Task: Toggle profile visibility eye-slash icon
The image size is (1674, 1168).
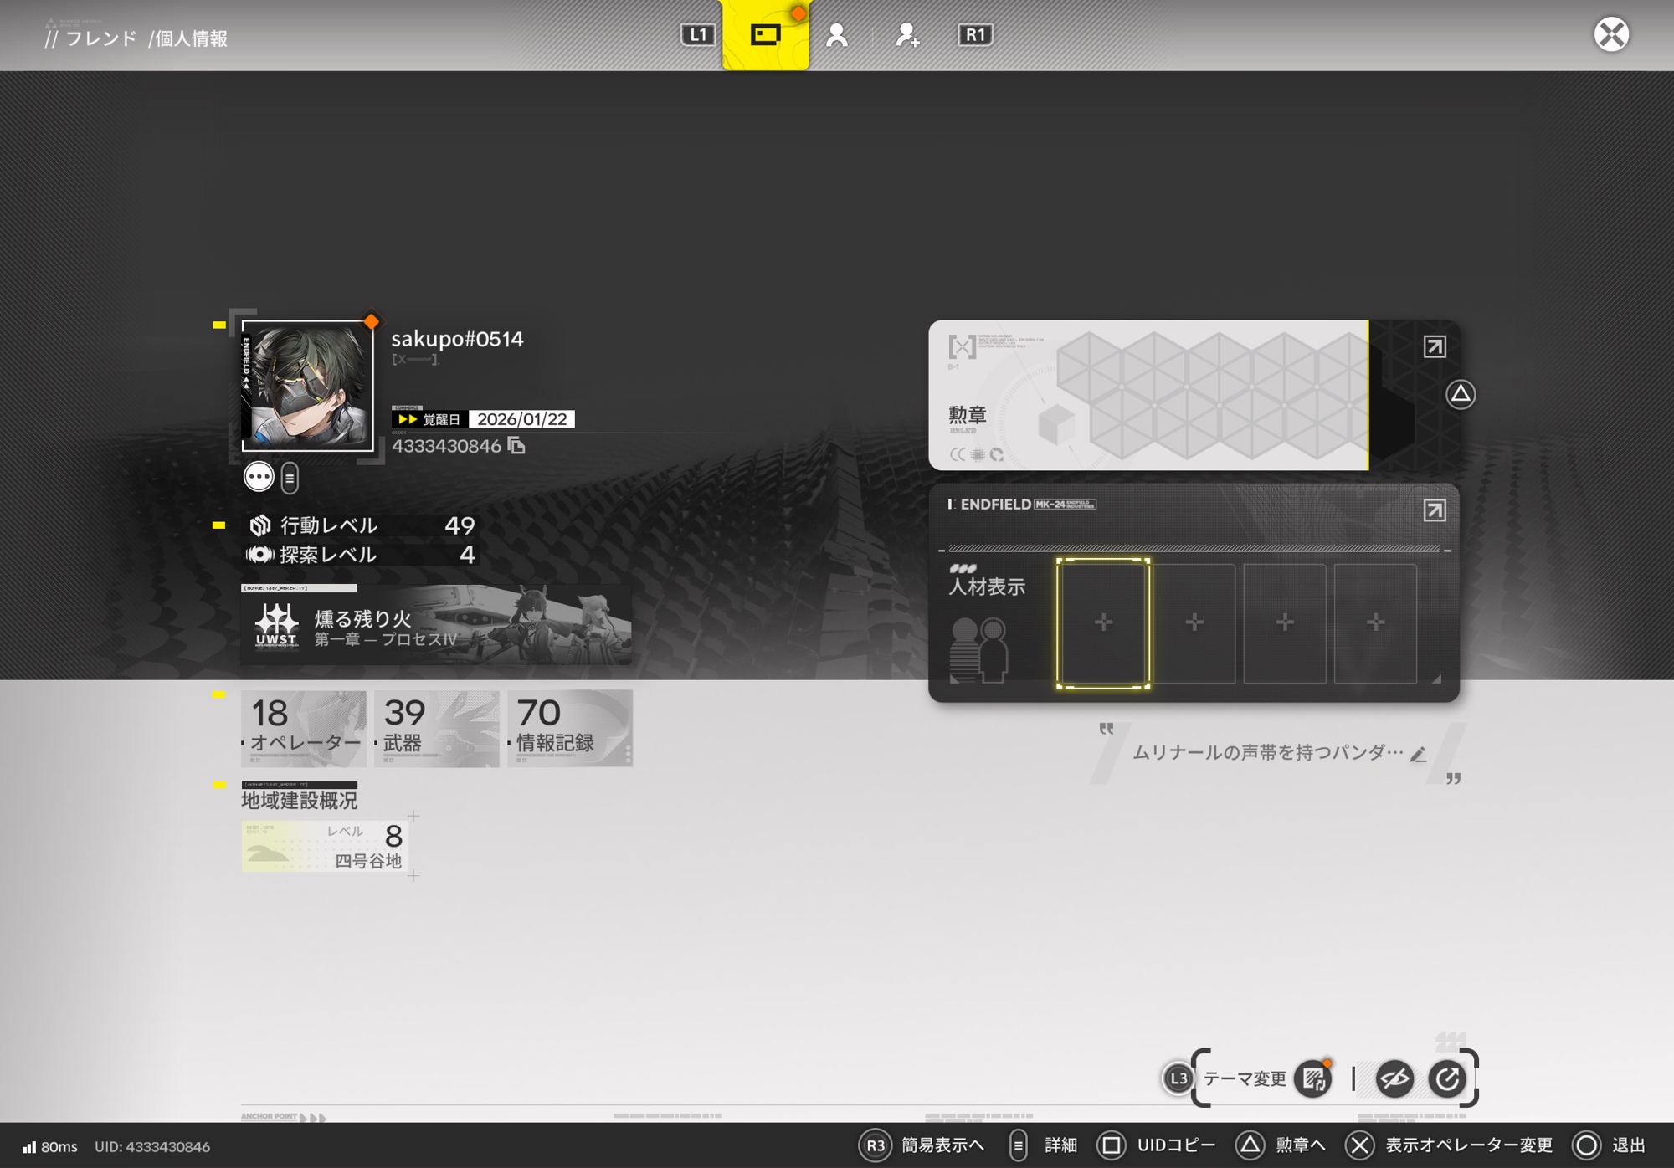Action: pyautogui.click(x=1394, y=1078)
